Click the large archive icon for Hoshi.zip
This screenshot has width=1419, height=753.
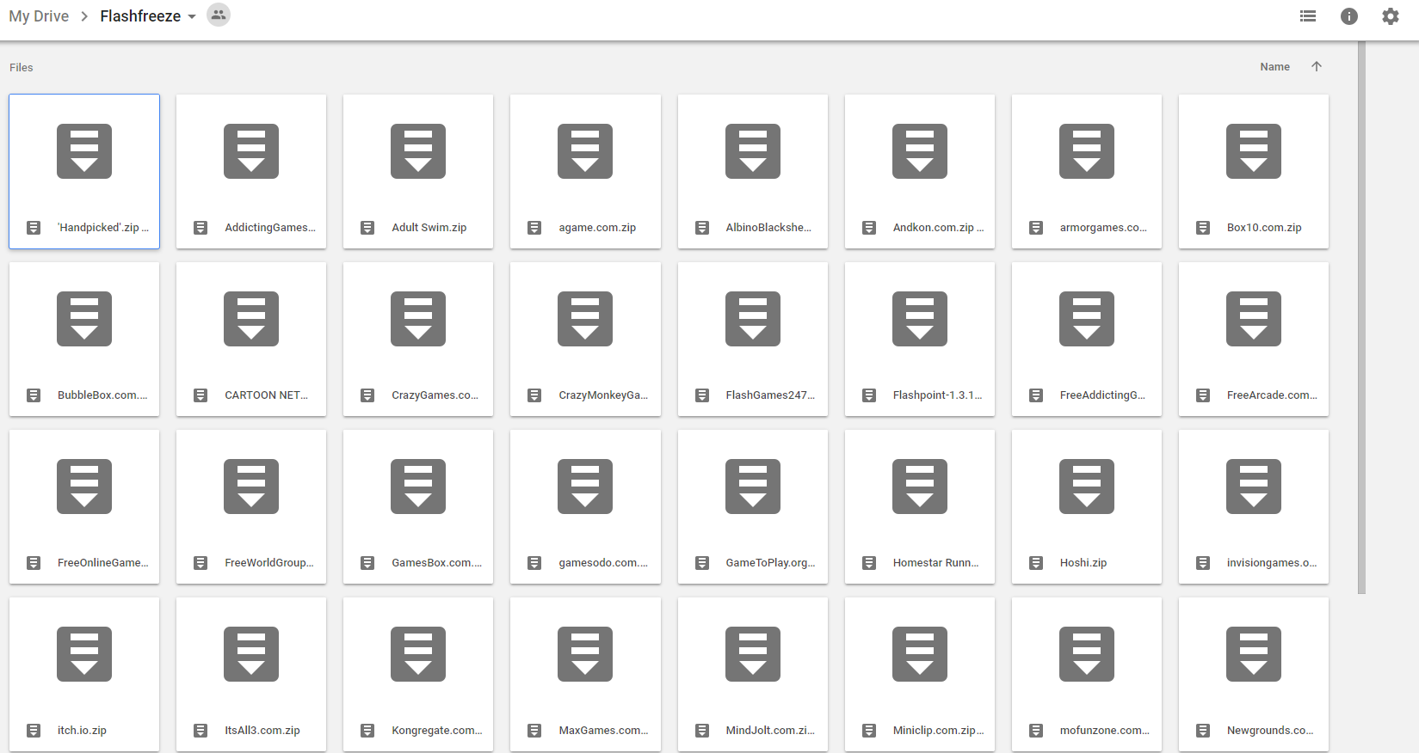[1086, 487]
